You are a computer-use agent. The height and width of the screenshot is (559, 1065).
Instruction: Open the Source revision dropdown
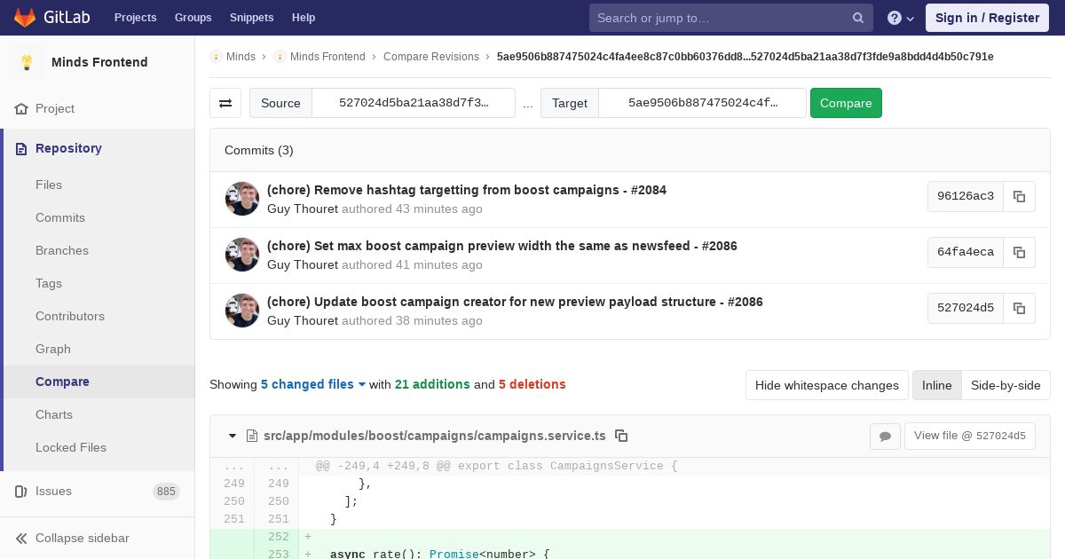pos(414,103)
